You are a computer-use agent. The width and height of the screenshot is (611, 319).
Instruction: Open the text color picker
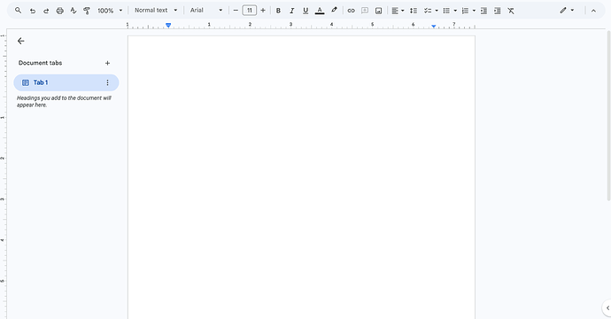tap(320, 11)
